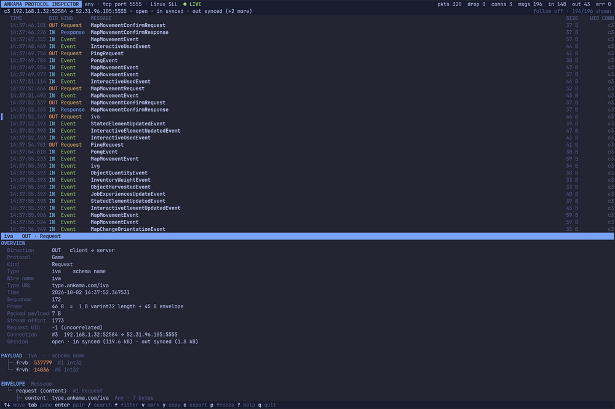The height and width of the screenshot is (409, 615).
Task: Select the InventoryWeightEvent row
Action: 307,180
